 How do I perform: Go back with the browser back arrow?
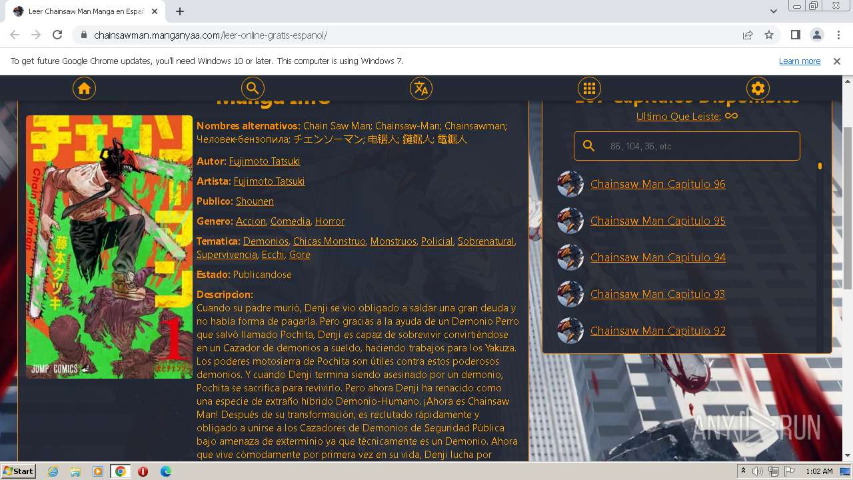click(15, 35)
